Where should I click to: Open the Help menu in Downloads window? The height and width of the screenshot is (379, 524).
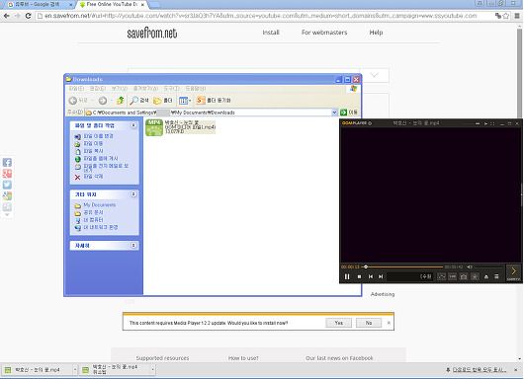coord(196,89)
